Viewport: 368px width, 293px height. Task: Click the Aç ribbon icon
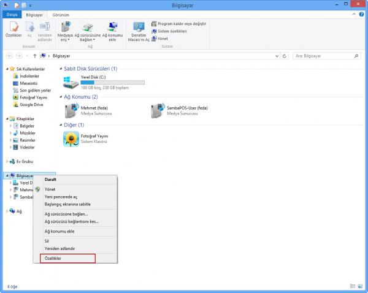coord(30,29)
